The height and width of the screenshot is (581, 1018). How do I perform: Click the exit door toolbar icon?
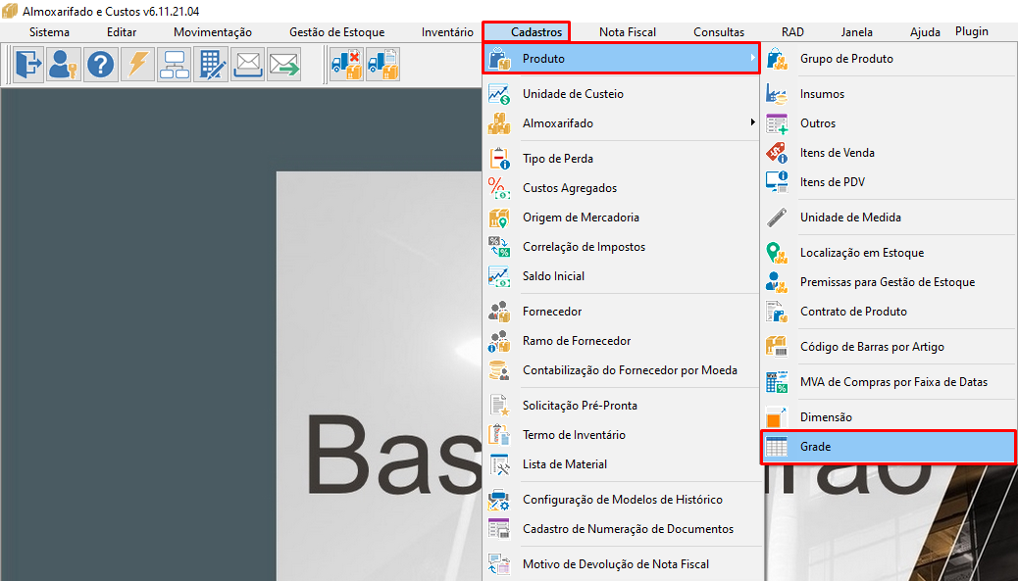tap(27, 65)
